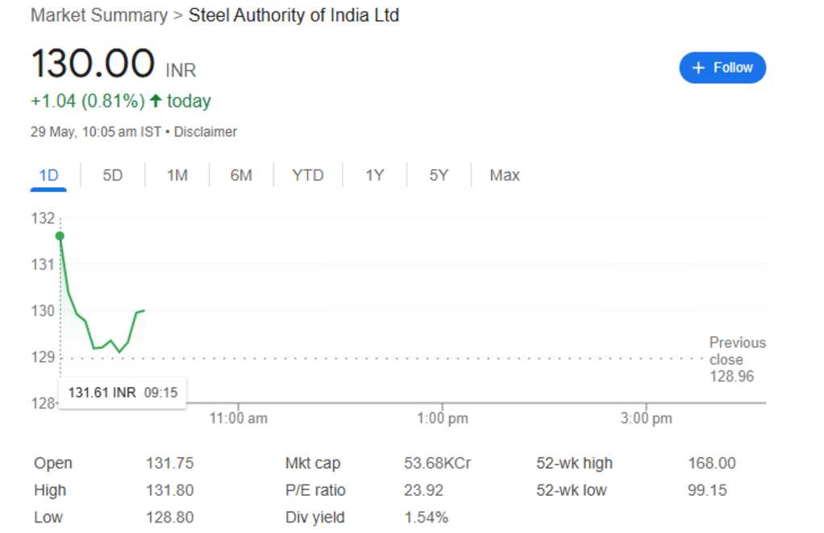
Task: Select the 5Y time range
Action: [438, 174]
